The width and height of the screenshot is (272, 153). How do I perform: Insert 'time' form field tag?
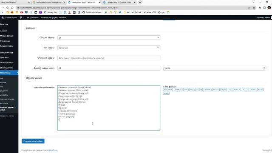tap(192, 90)
